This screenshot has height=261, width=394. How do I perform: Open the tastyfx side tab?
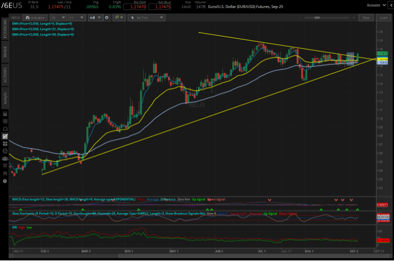pyautogui.click(x=5, y=98)
